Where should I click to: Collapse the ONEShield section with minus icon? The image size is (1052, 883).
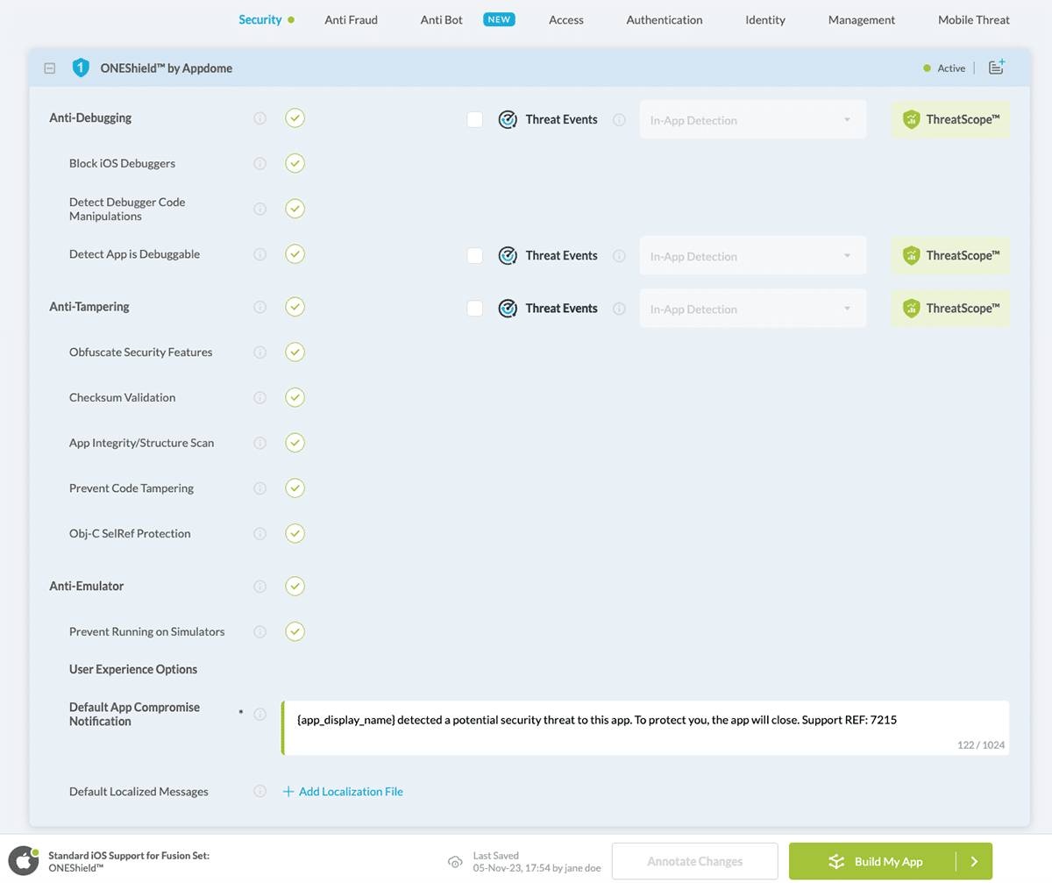tap(50, 68)
